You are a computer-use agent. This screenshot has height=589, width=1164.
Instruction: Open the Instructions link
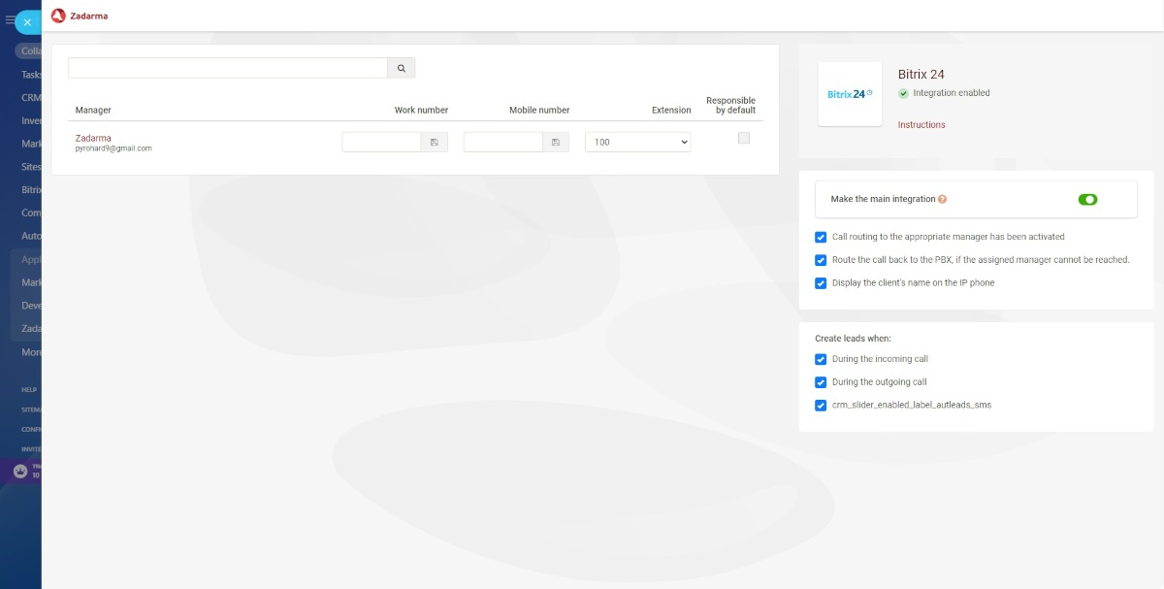921,124
